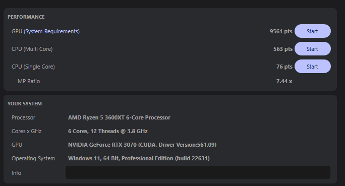Image resolution: width=345 pixels, height=186 pixels.
Task: Click the PERFORMANCE section heading
Action: click(26, 17)
